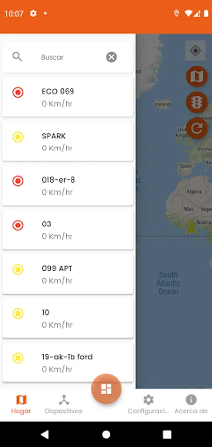Click the Buscar search field

[x=68, y=57]
